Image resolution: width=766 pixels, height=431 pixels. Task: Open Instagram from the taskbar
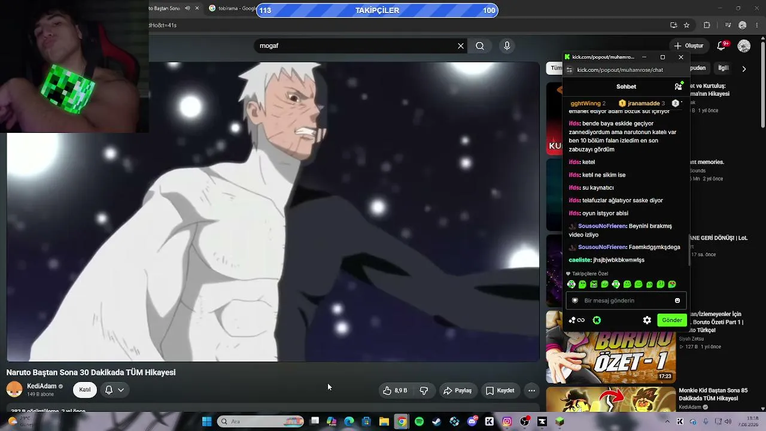click(x=507, y=421)
